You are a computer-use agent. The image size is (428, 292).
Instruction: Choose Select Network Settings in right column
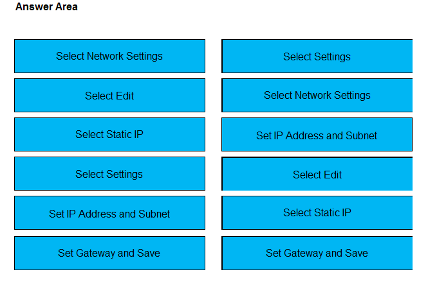click(x=317, y=95)
